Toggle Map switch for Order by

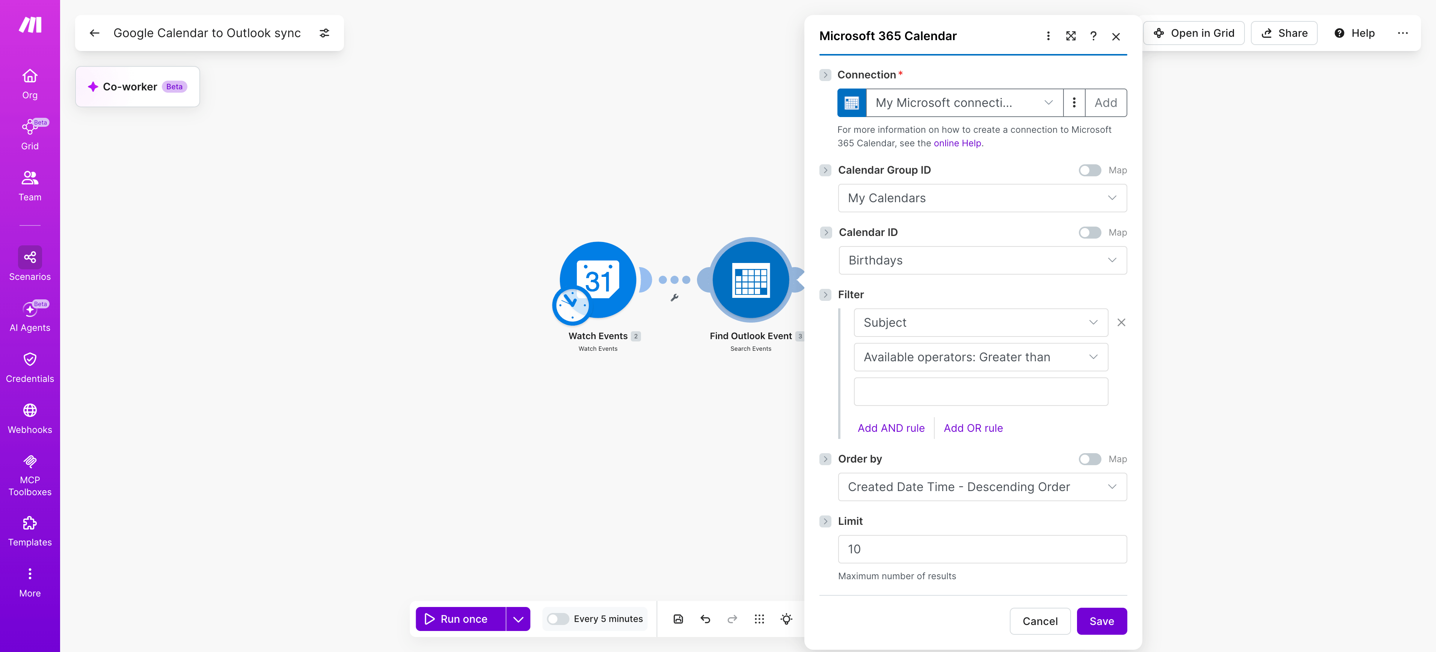pos(1089,459)
